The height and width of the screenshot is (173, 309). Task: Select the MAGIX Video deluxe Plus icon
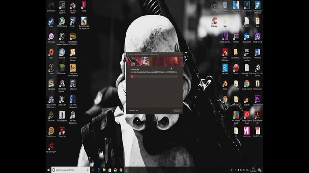[257, 8]
